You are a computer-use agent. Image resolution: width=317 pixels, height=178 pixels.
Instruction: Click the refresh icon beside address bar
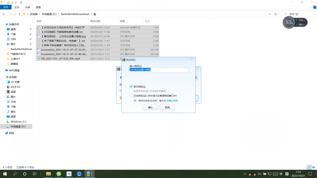click(276, 14)
